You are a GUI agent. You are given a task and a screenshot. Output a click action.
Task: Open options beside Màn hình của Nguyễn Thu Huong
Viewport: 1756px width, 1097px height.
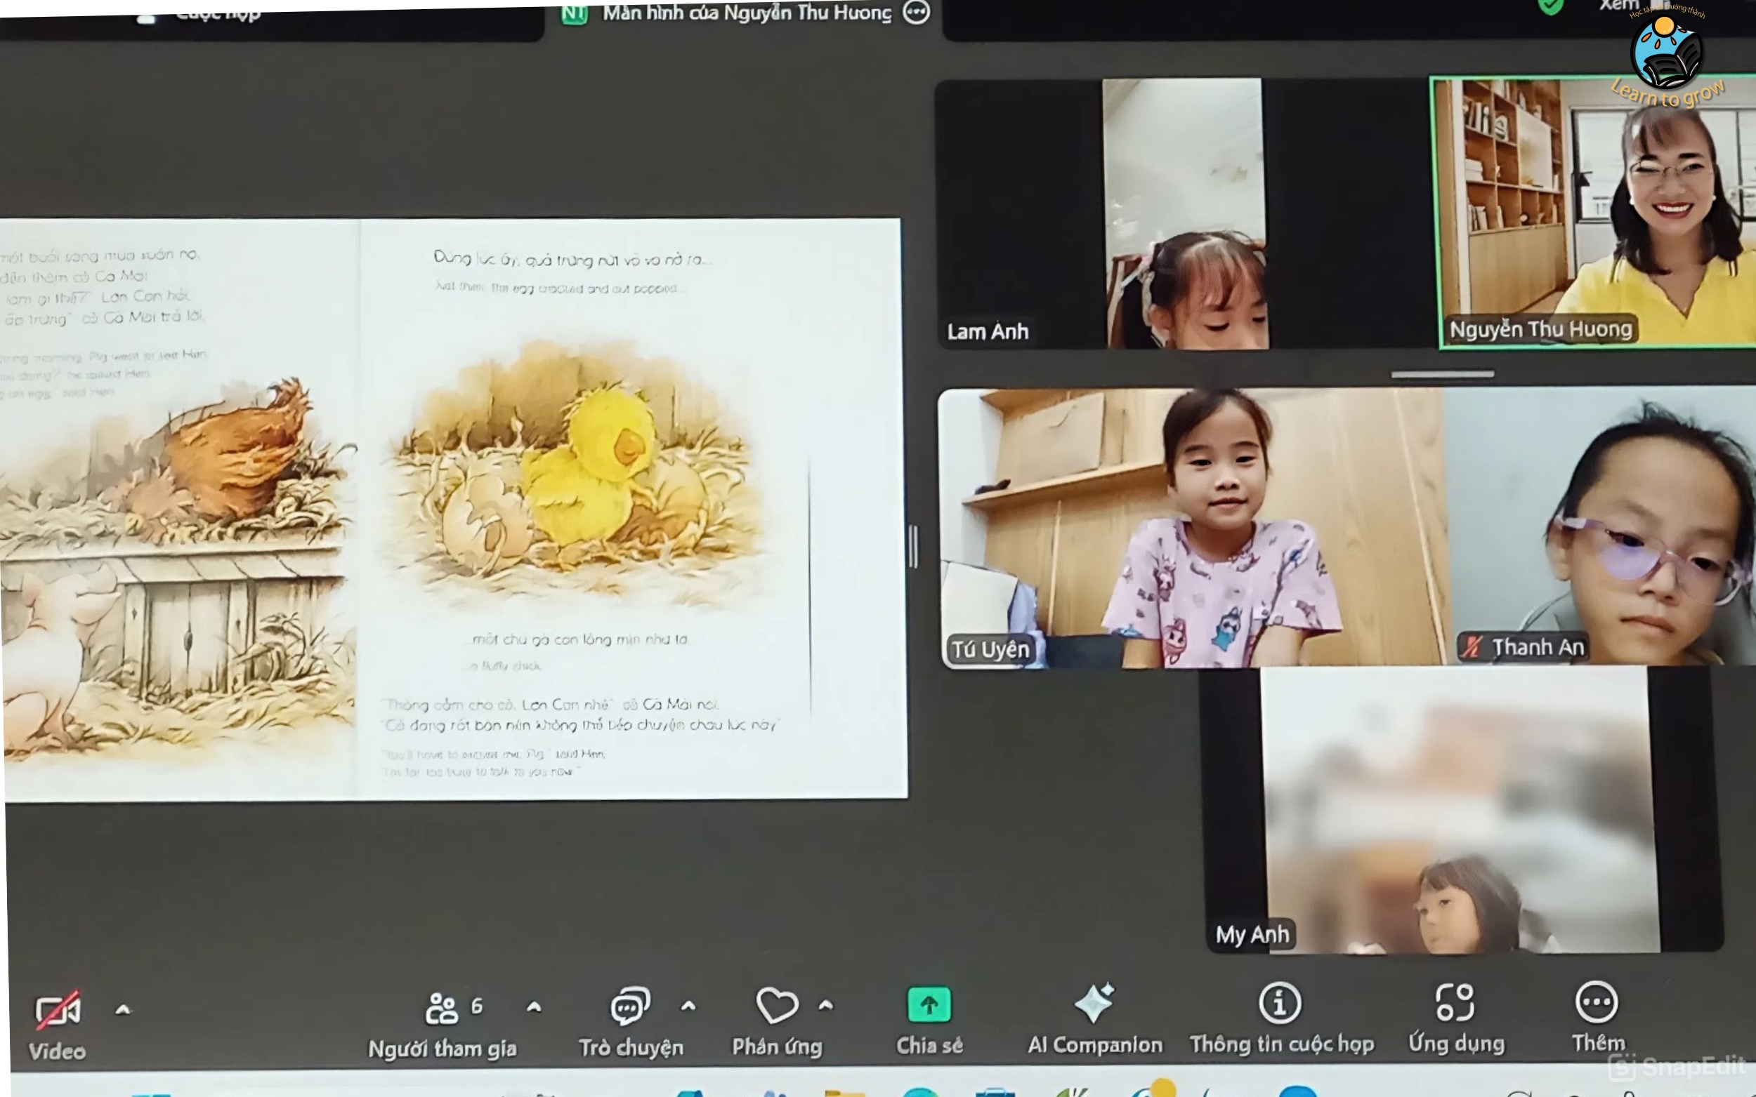pos(916,12)
